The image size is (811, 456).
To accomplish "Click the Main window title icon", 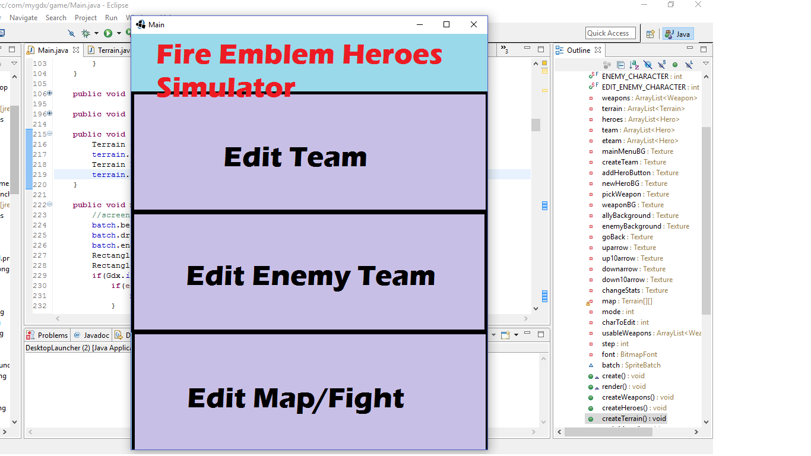I will coord(141,24).
